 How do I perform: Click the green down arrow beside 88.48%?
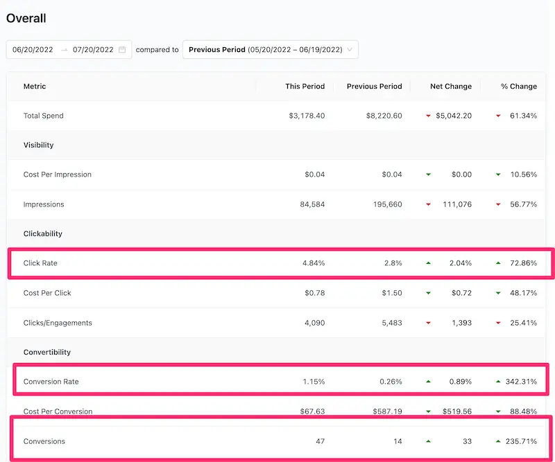[498, 411]
